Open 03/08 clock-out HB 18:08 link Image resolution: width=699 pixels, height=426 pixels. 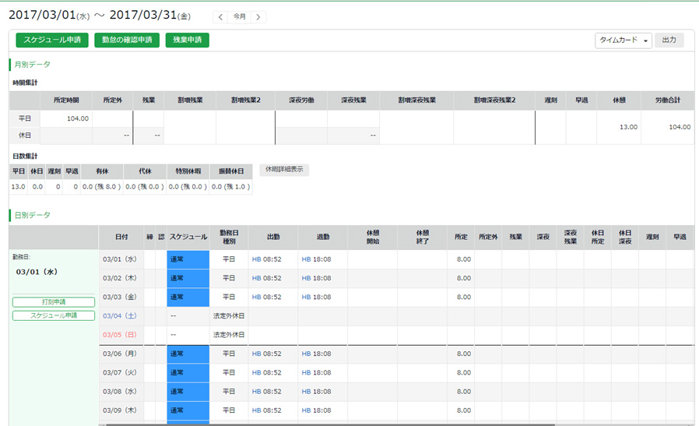click(x=317, y=392)
